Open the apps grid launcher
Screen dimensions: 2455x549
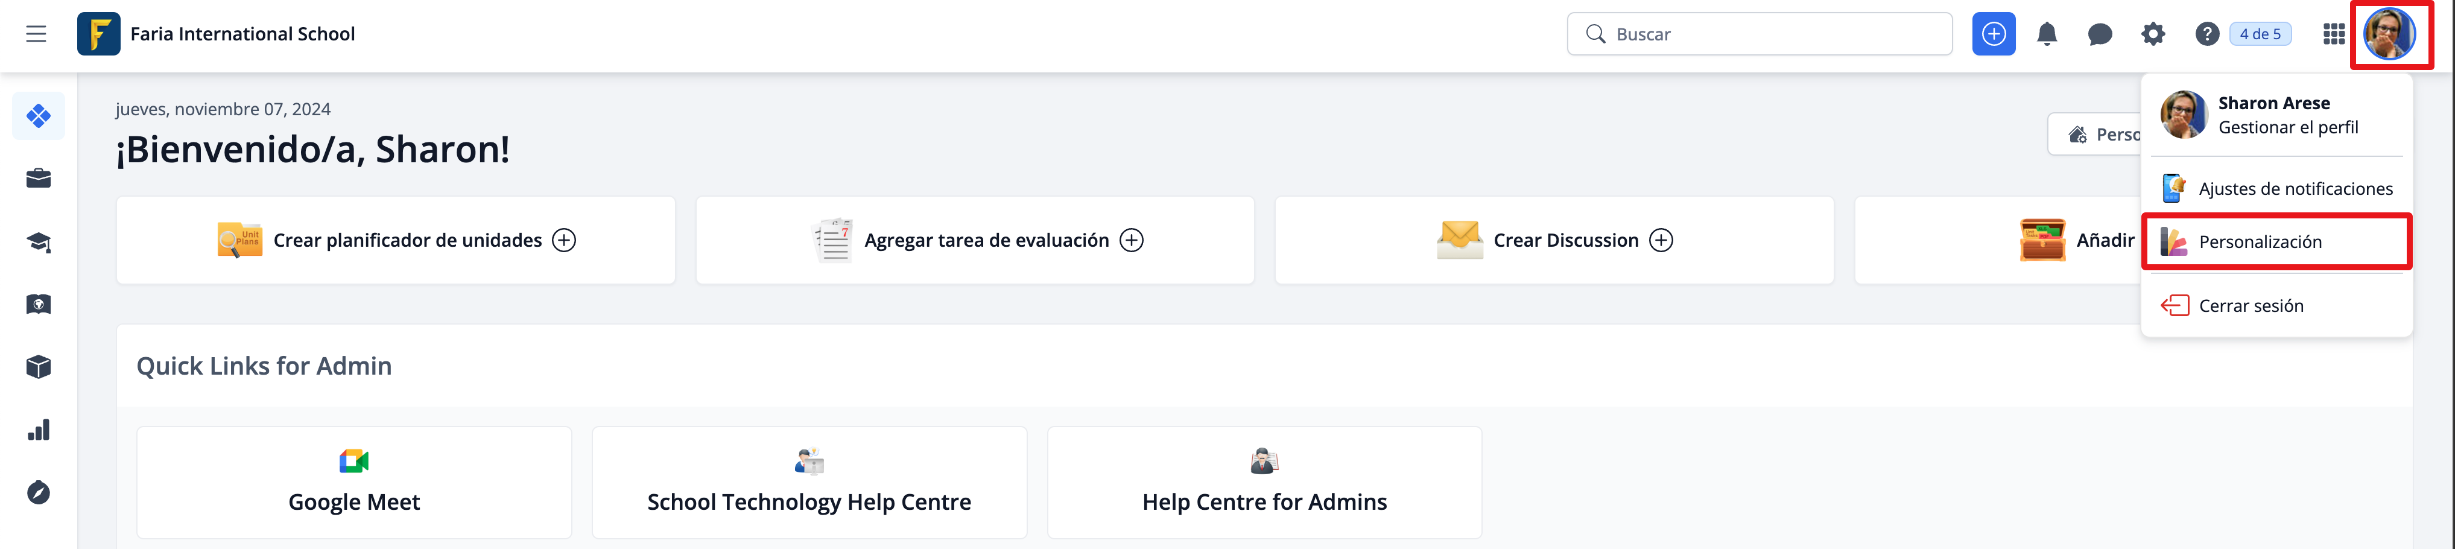coord(2333,34)
